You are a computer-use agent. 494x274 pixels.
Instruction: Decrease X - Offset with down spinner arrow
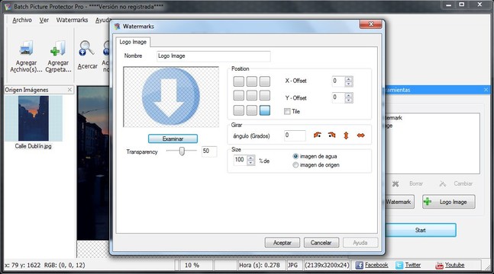[x=348, y=84]
